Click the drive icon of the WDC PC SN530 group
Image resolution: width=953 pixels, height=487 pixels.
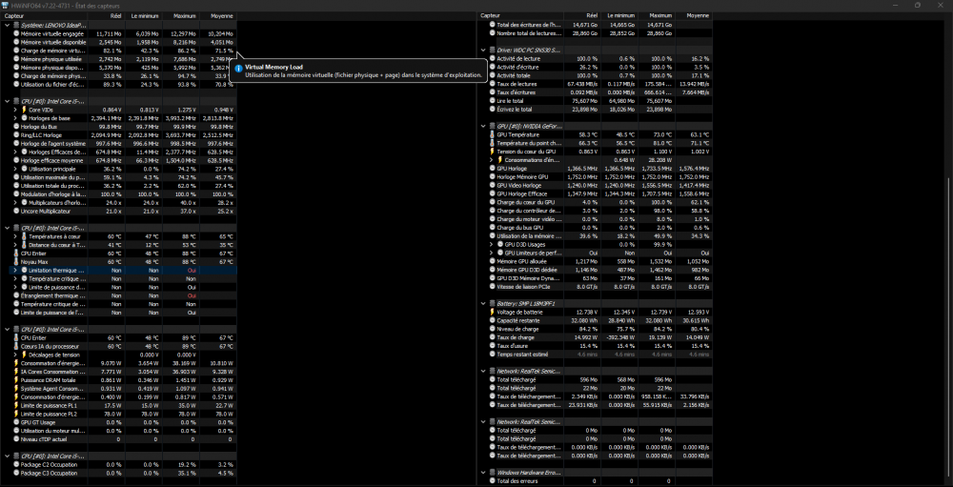click(x=493, y=50)
